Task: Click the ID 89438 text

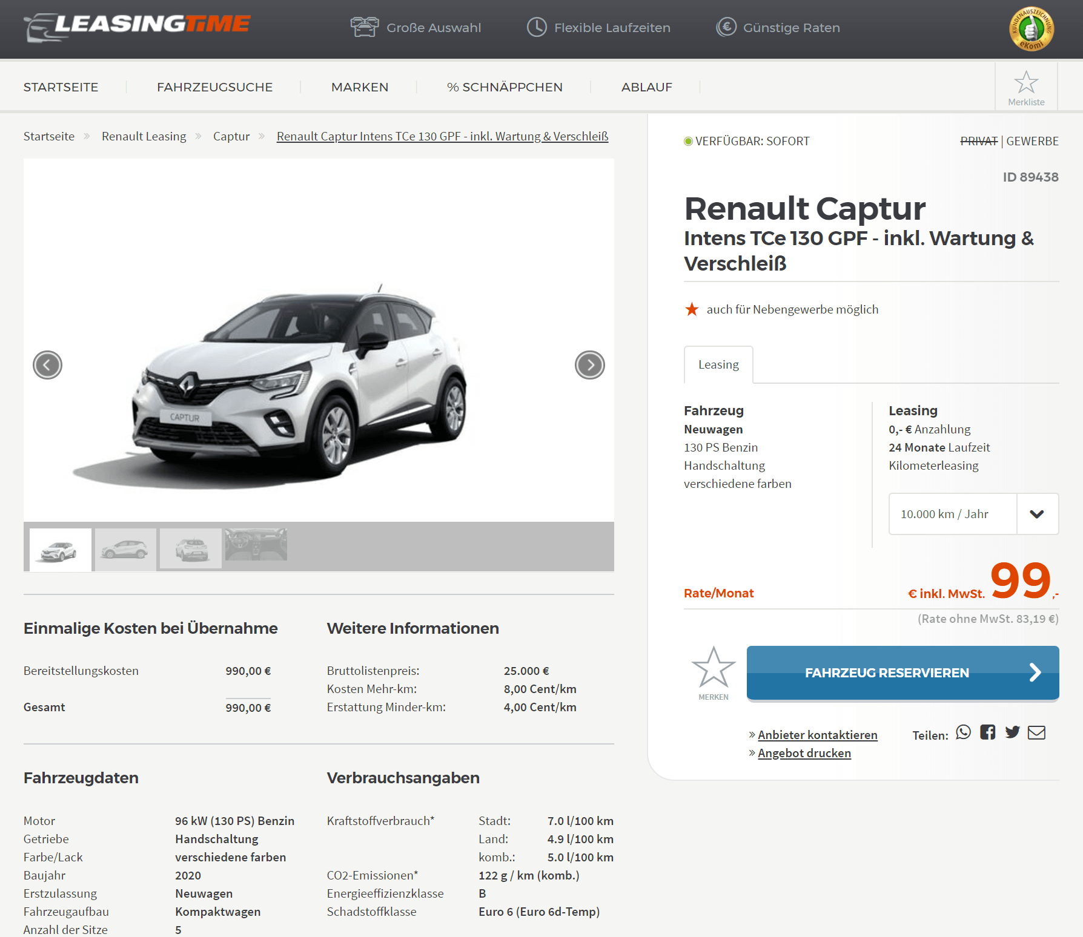Action: (x=1030, y=177)
